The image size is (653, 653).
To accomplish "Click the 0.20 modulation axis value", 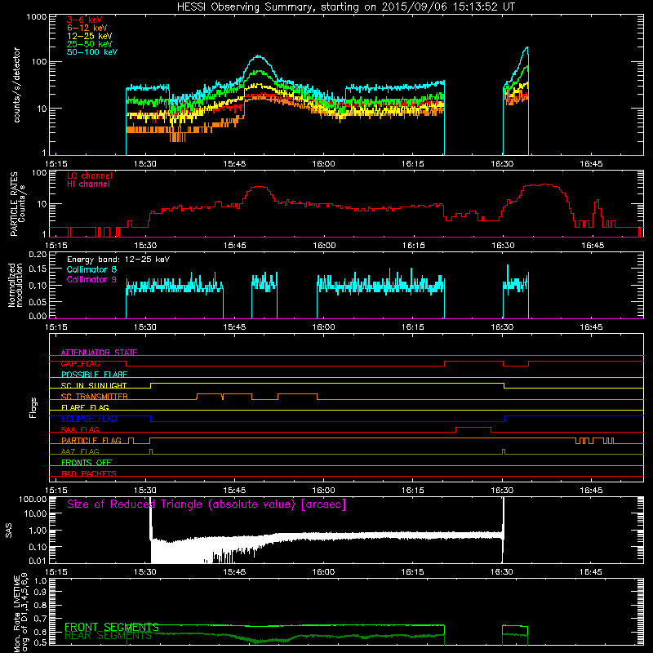I will coord(38,255).
